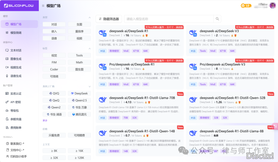Toggle the sidebar collapse hamburger icon
The height and width of the screenshot is (162, 278).
tap(43, 6)
